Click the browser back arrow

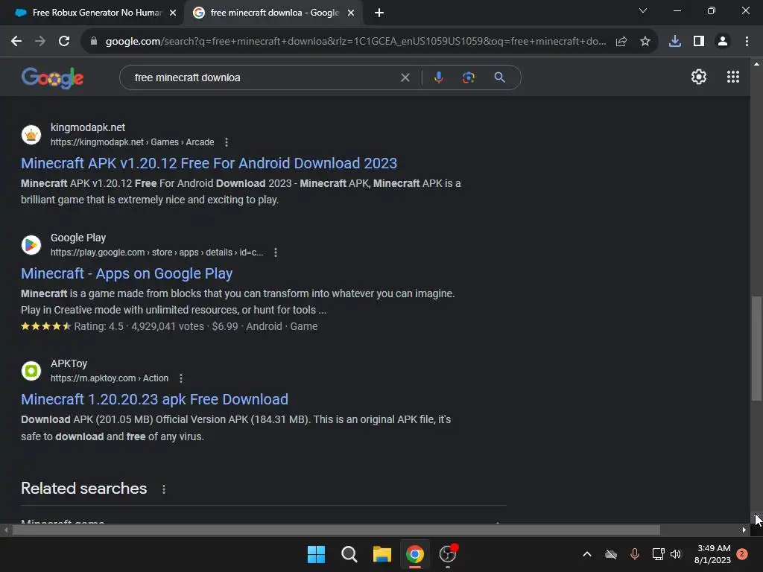pos(16,42)
